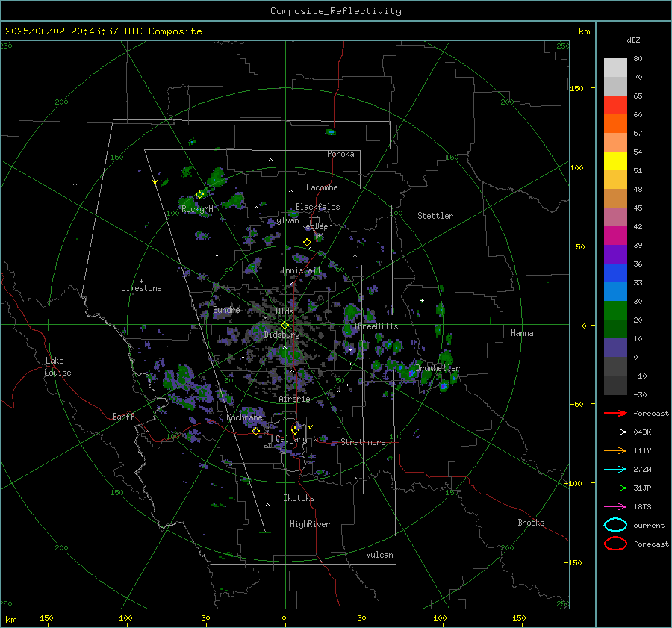Click the Banff label on the map

123,416
